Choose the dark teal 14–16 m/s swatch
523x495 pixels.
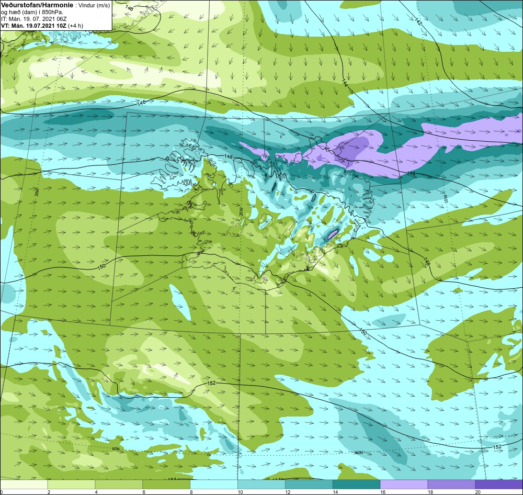pos(357,485)
